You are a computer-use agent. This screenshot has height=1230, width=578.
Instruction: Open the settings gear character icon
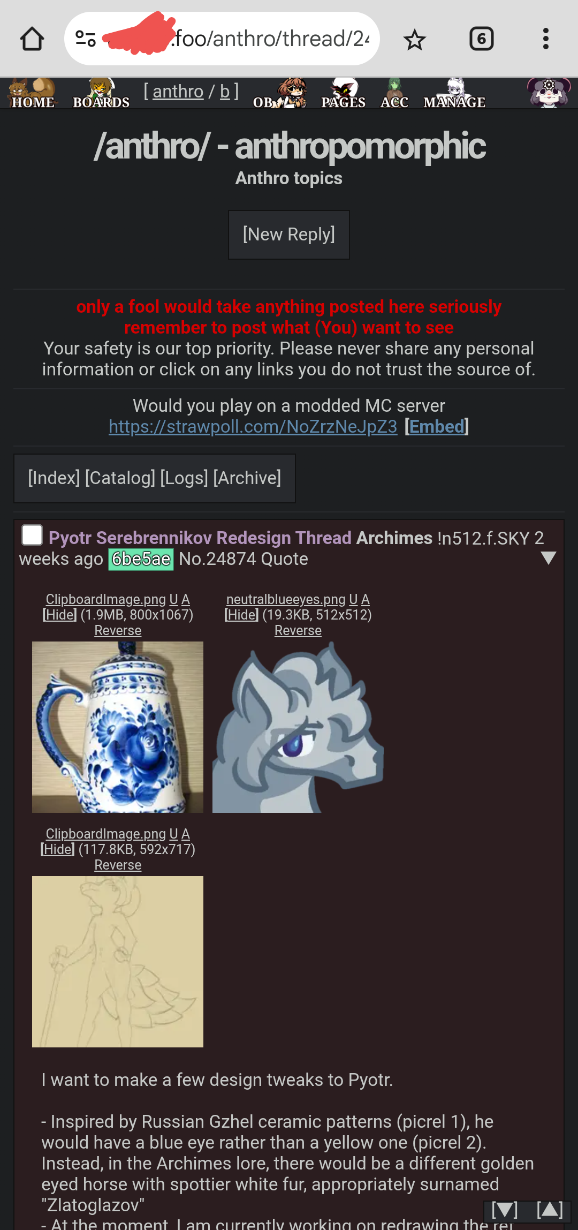549,93
